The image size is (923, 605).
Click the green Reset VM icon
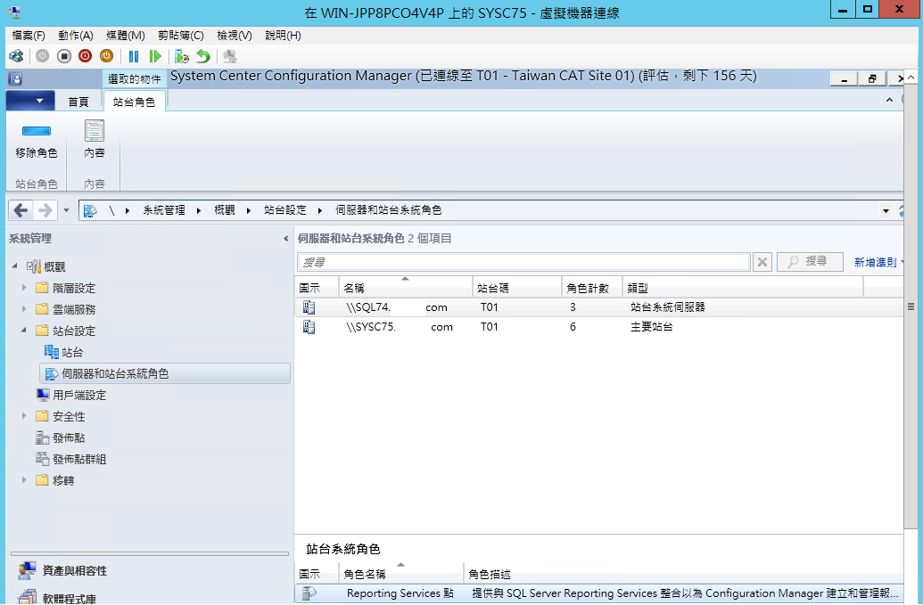155,56
